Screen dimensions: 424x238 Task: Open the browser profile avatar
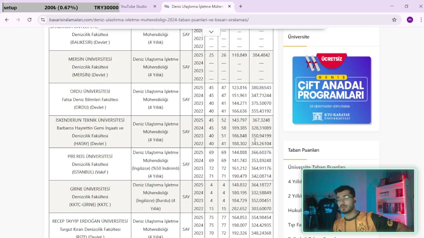(410, 20)
